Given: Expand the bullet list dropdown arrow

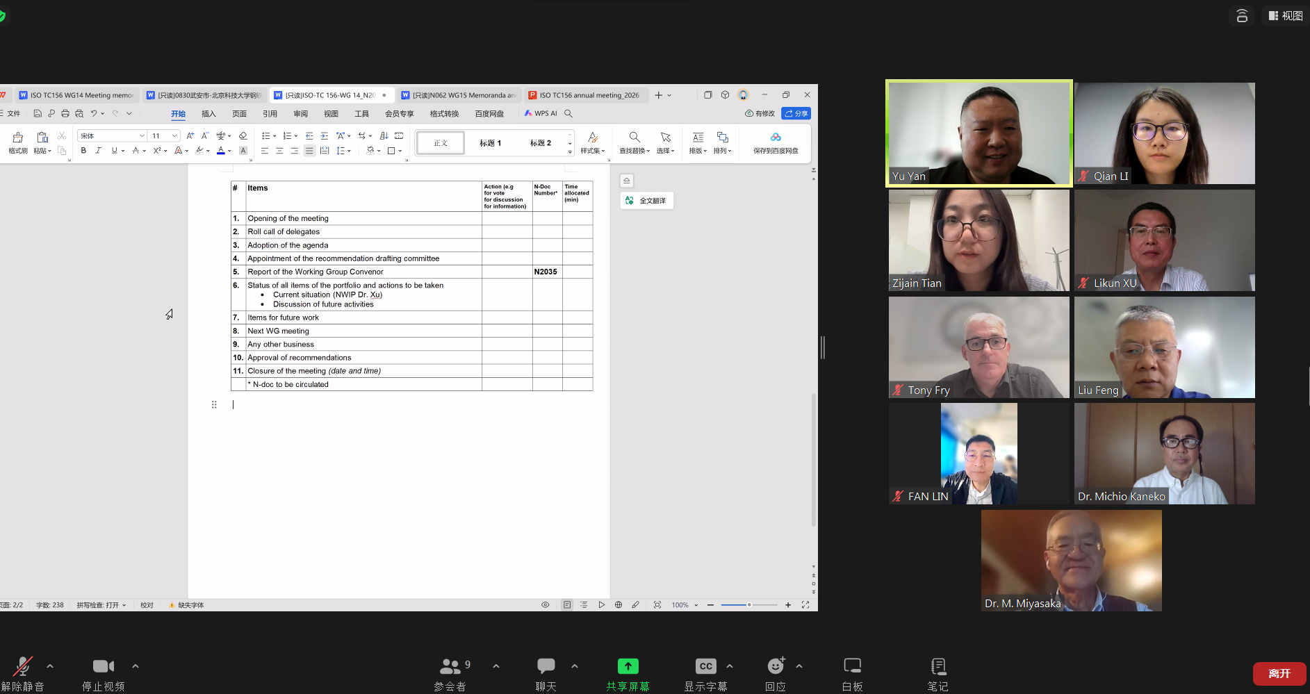Looking at the screenshot, I should click(275, 136).
